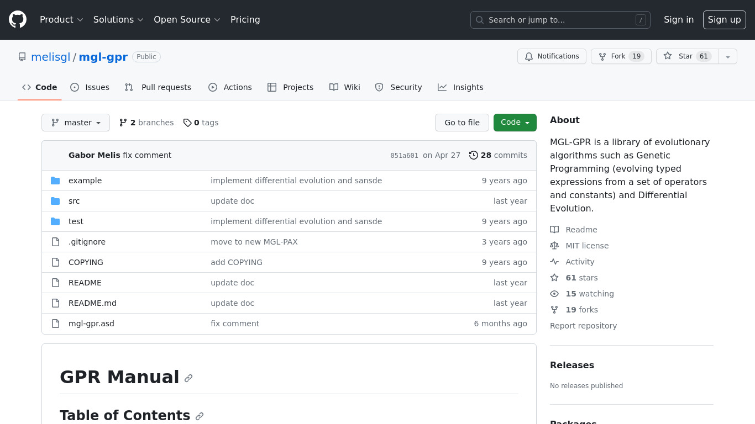
Task: Open the example folder name
Action: coord(85,181)
